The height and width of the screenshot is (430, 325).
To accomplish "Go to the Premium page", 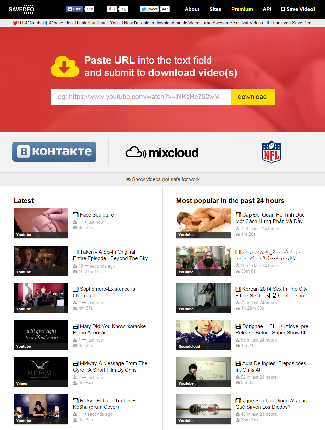I will (x=242, y=9).
